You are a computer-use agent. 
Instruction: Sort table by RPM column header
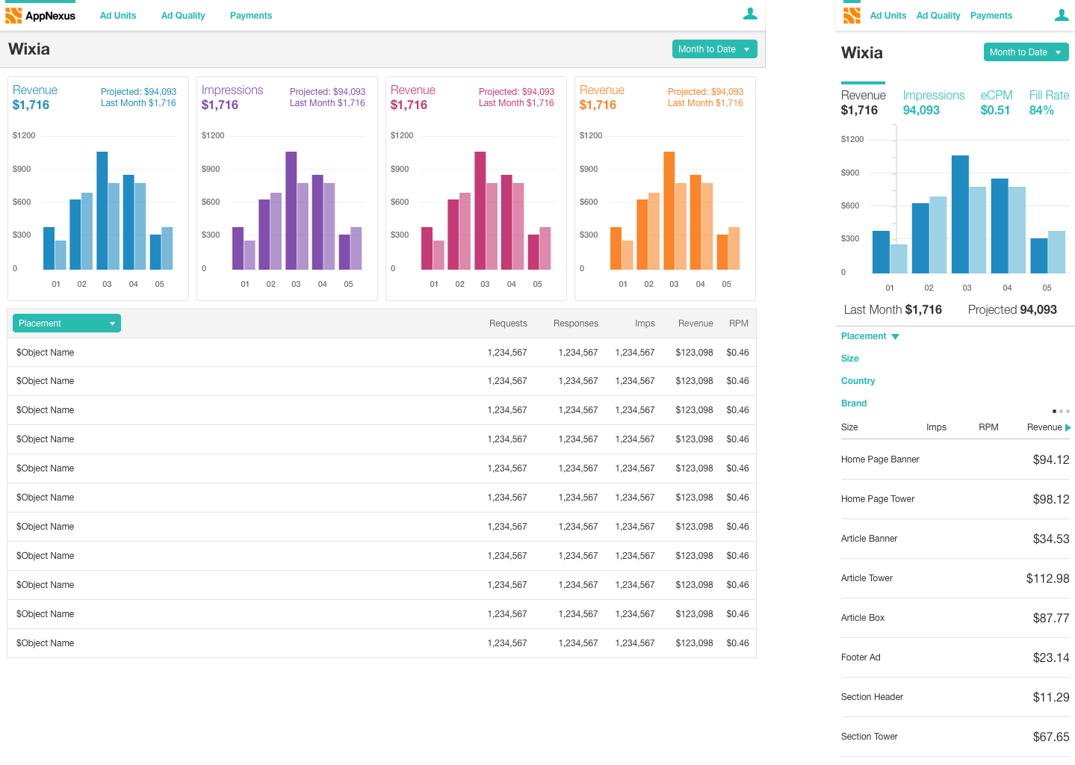coord(739,323)
